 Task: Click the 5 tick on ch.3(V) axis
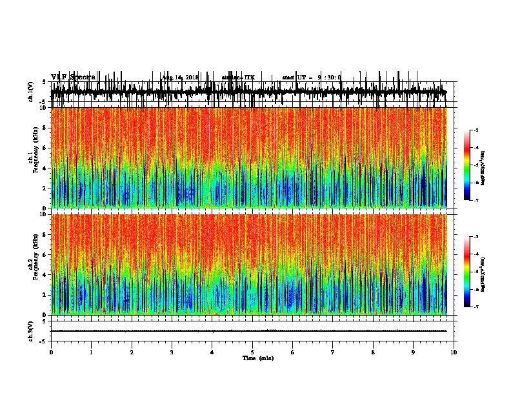pyautogui.click(x=45, y=321)
